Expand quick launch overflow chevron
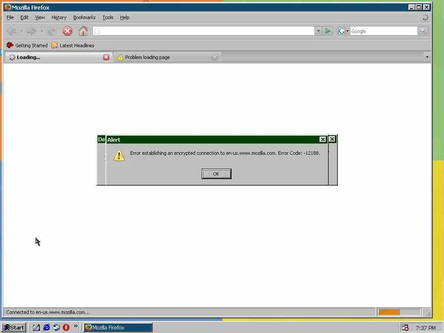The height and width of the screenshot is (333, 444). click(75, 326)
